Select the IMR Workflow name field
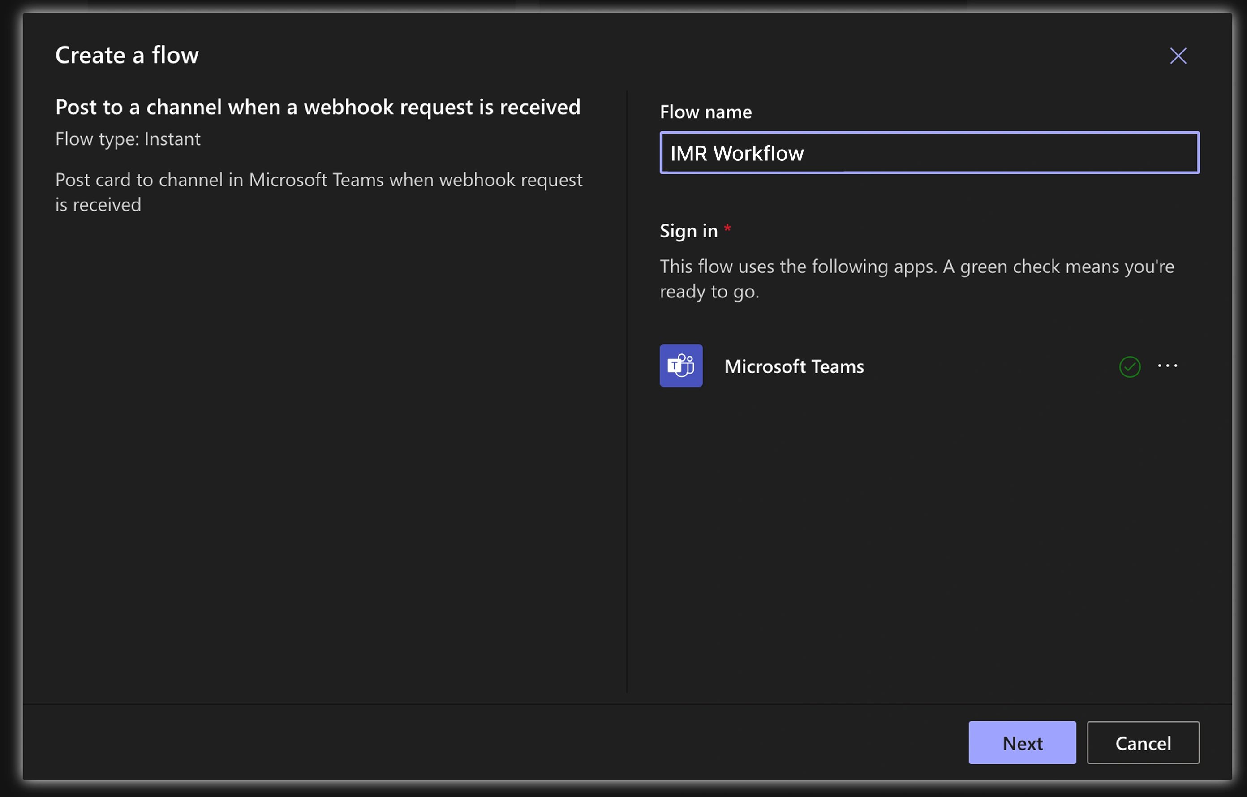The height and width of the screenshot is (797, 1247). [x=929, y=153]
